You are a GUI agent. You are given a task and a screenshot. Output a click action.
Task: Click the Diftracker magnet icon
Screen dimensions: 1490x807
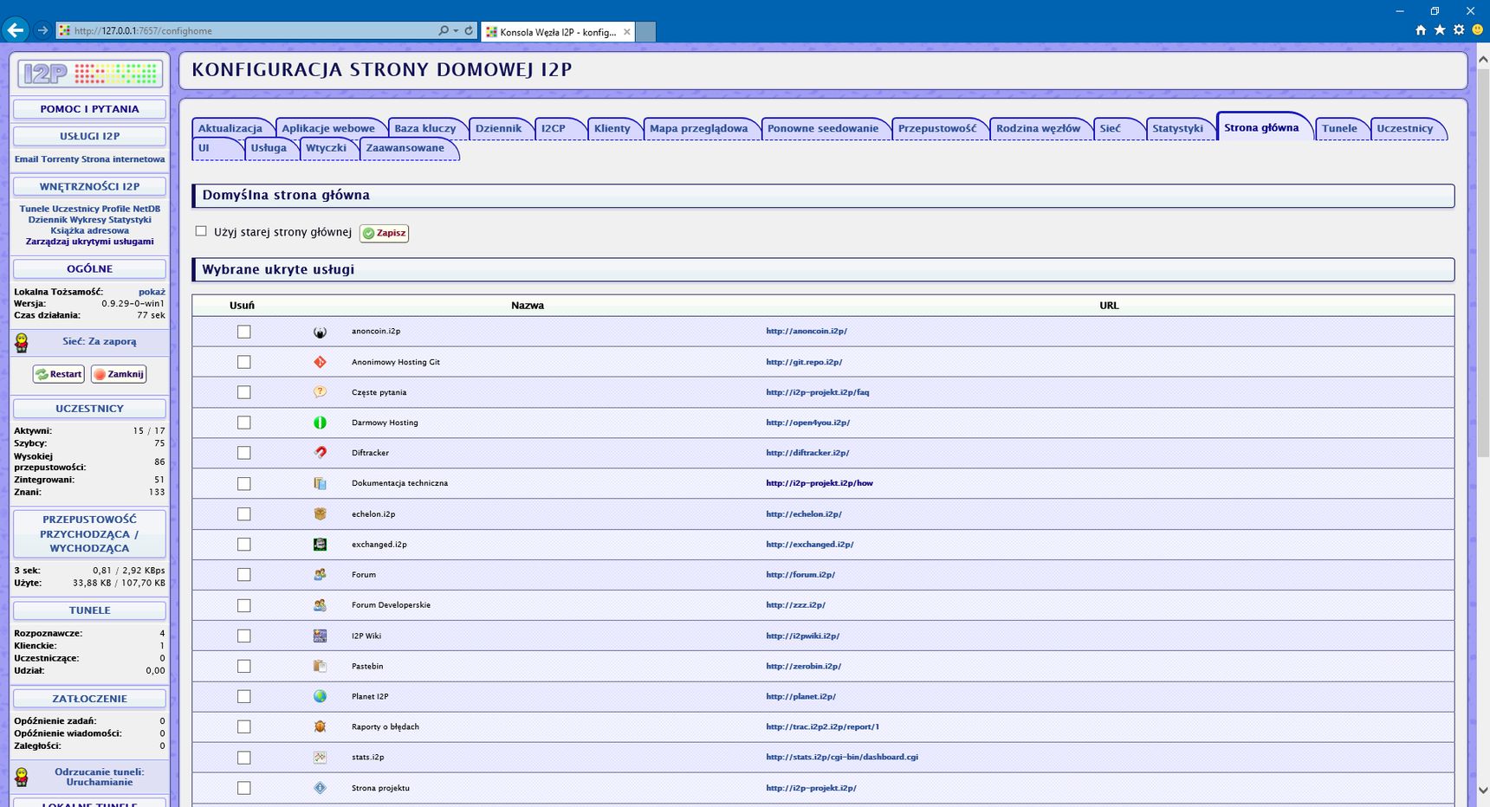coord(320,453)
